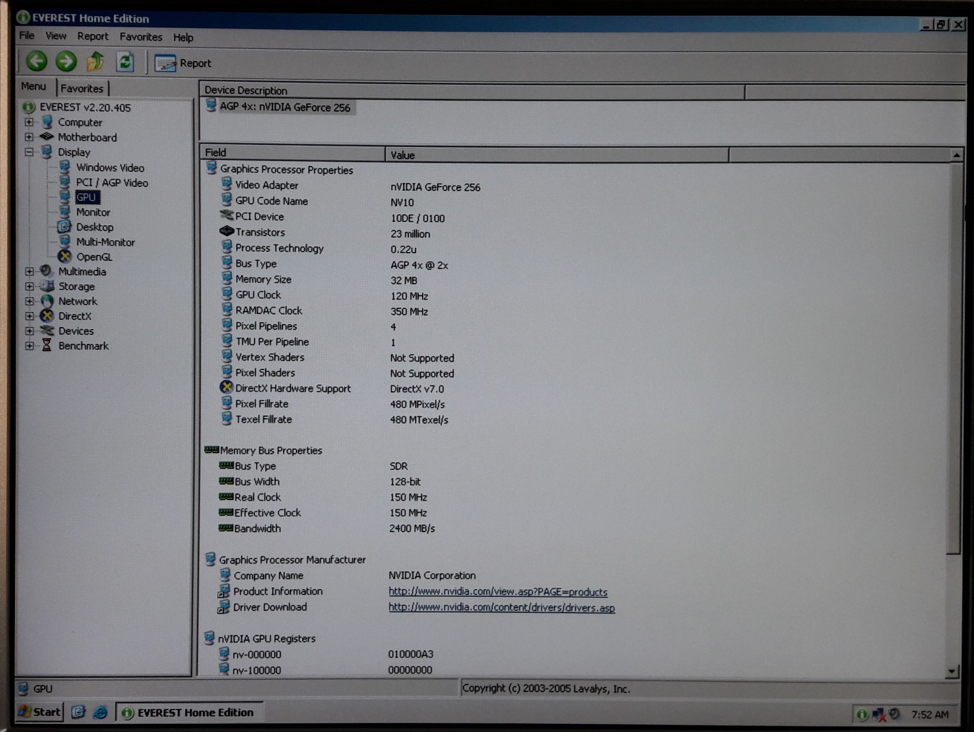Click the Value column header

(x=557, y=155)
